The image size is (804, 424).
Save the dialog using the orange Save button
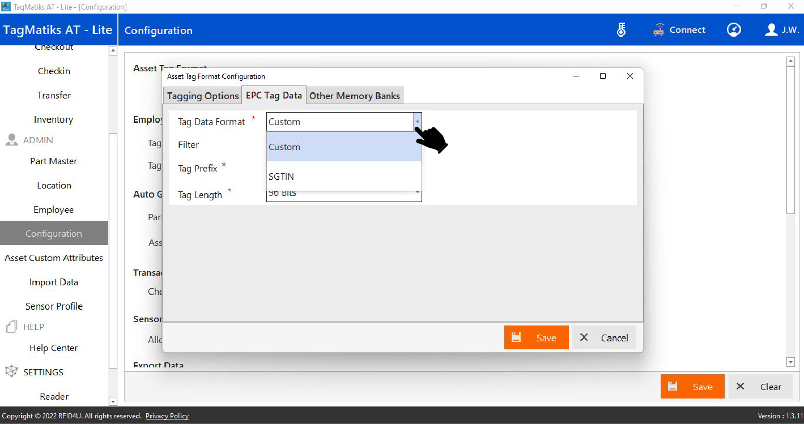tap(536, 337)
